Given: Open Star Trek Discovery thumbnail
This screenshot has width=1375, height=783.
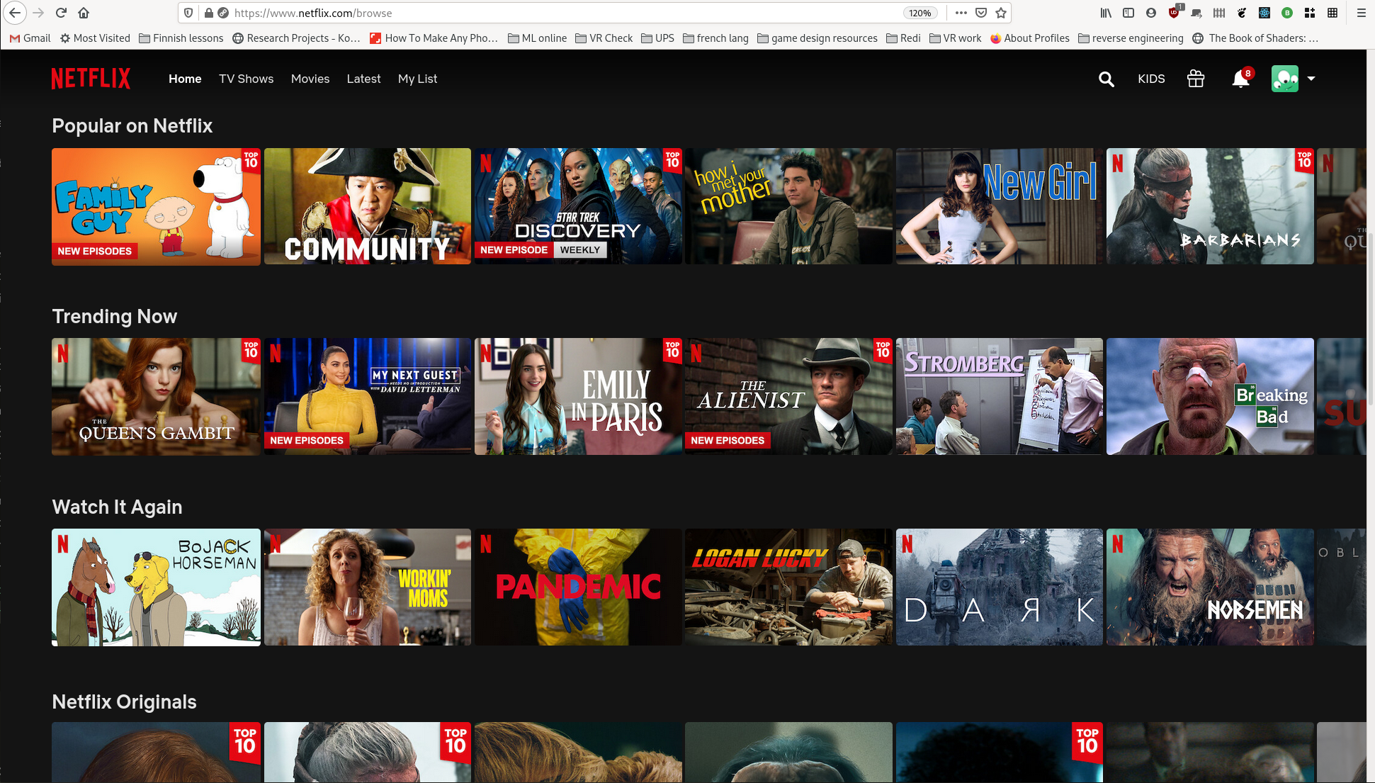Looking at the screenshot, I should click(578, 206).
